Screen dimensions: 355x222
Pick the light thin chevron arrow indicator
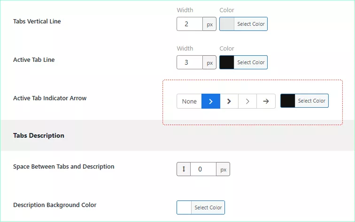[x=247, y=101]
